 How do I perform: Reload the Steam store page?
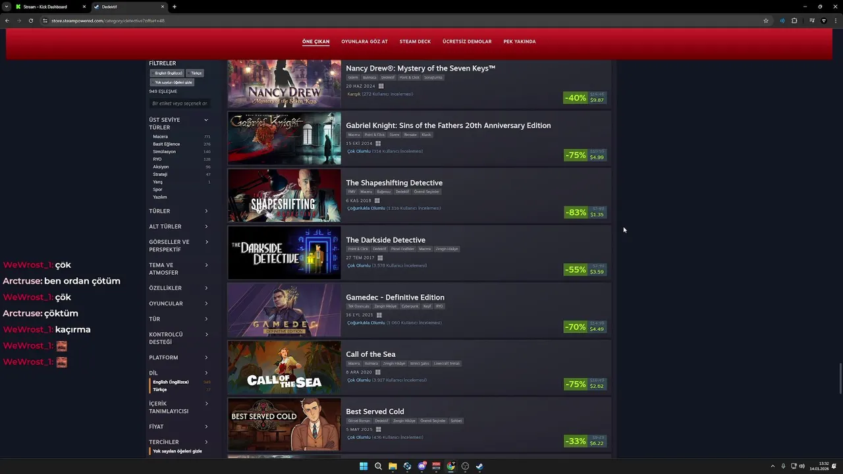pos(30,20)
